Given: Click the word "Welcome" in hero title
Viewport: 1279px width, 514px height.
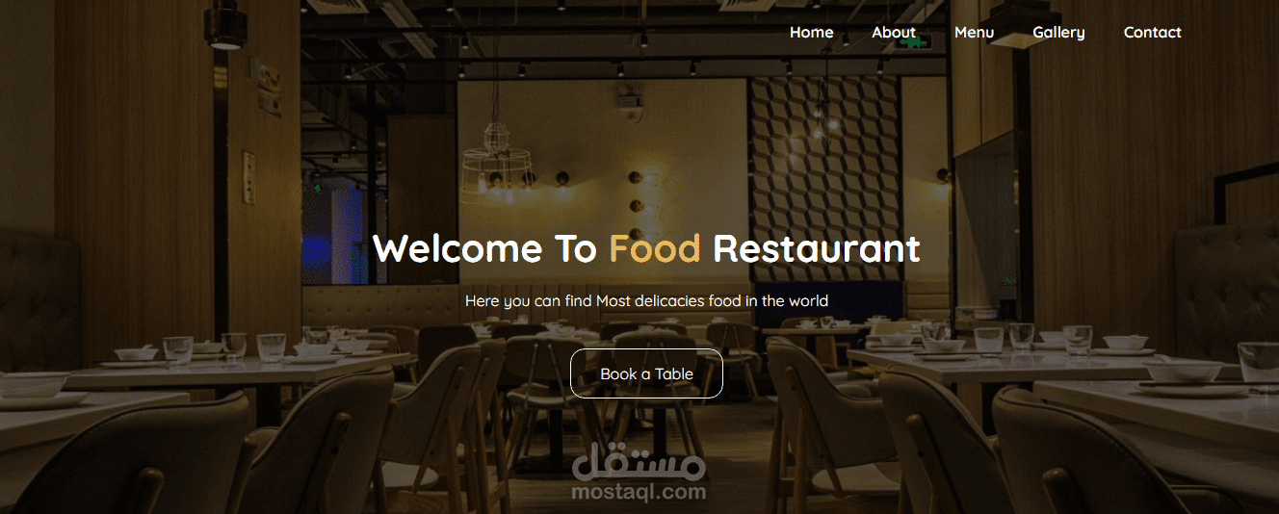Looking at the screenshot, I should (457, 248).
